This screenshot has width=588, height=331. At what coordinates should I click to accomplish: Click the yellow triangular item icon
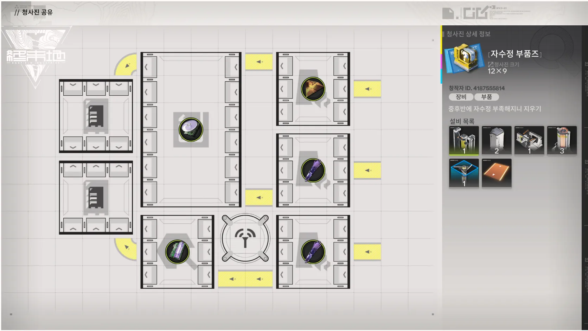coord(313,89)
